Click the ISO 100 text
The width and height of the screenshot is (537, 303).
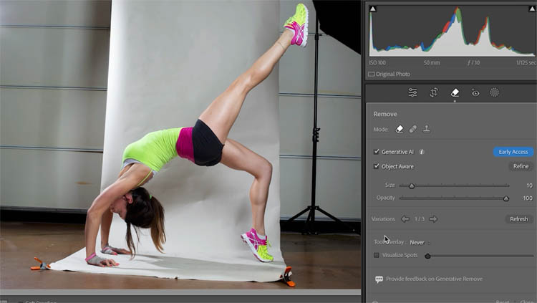pyautogui.click(x=377, y=63)
